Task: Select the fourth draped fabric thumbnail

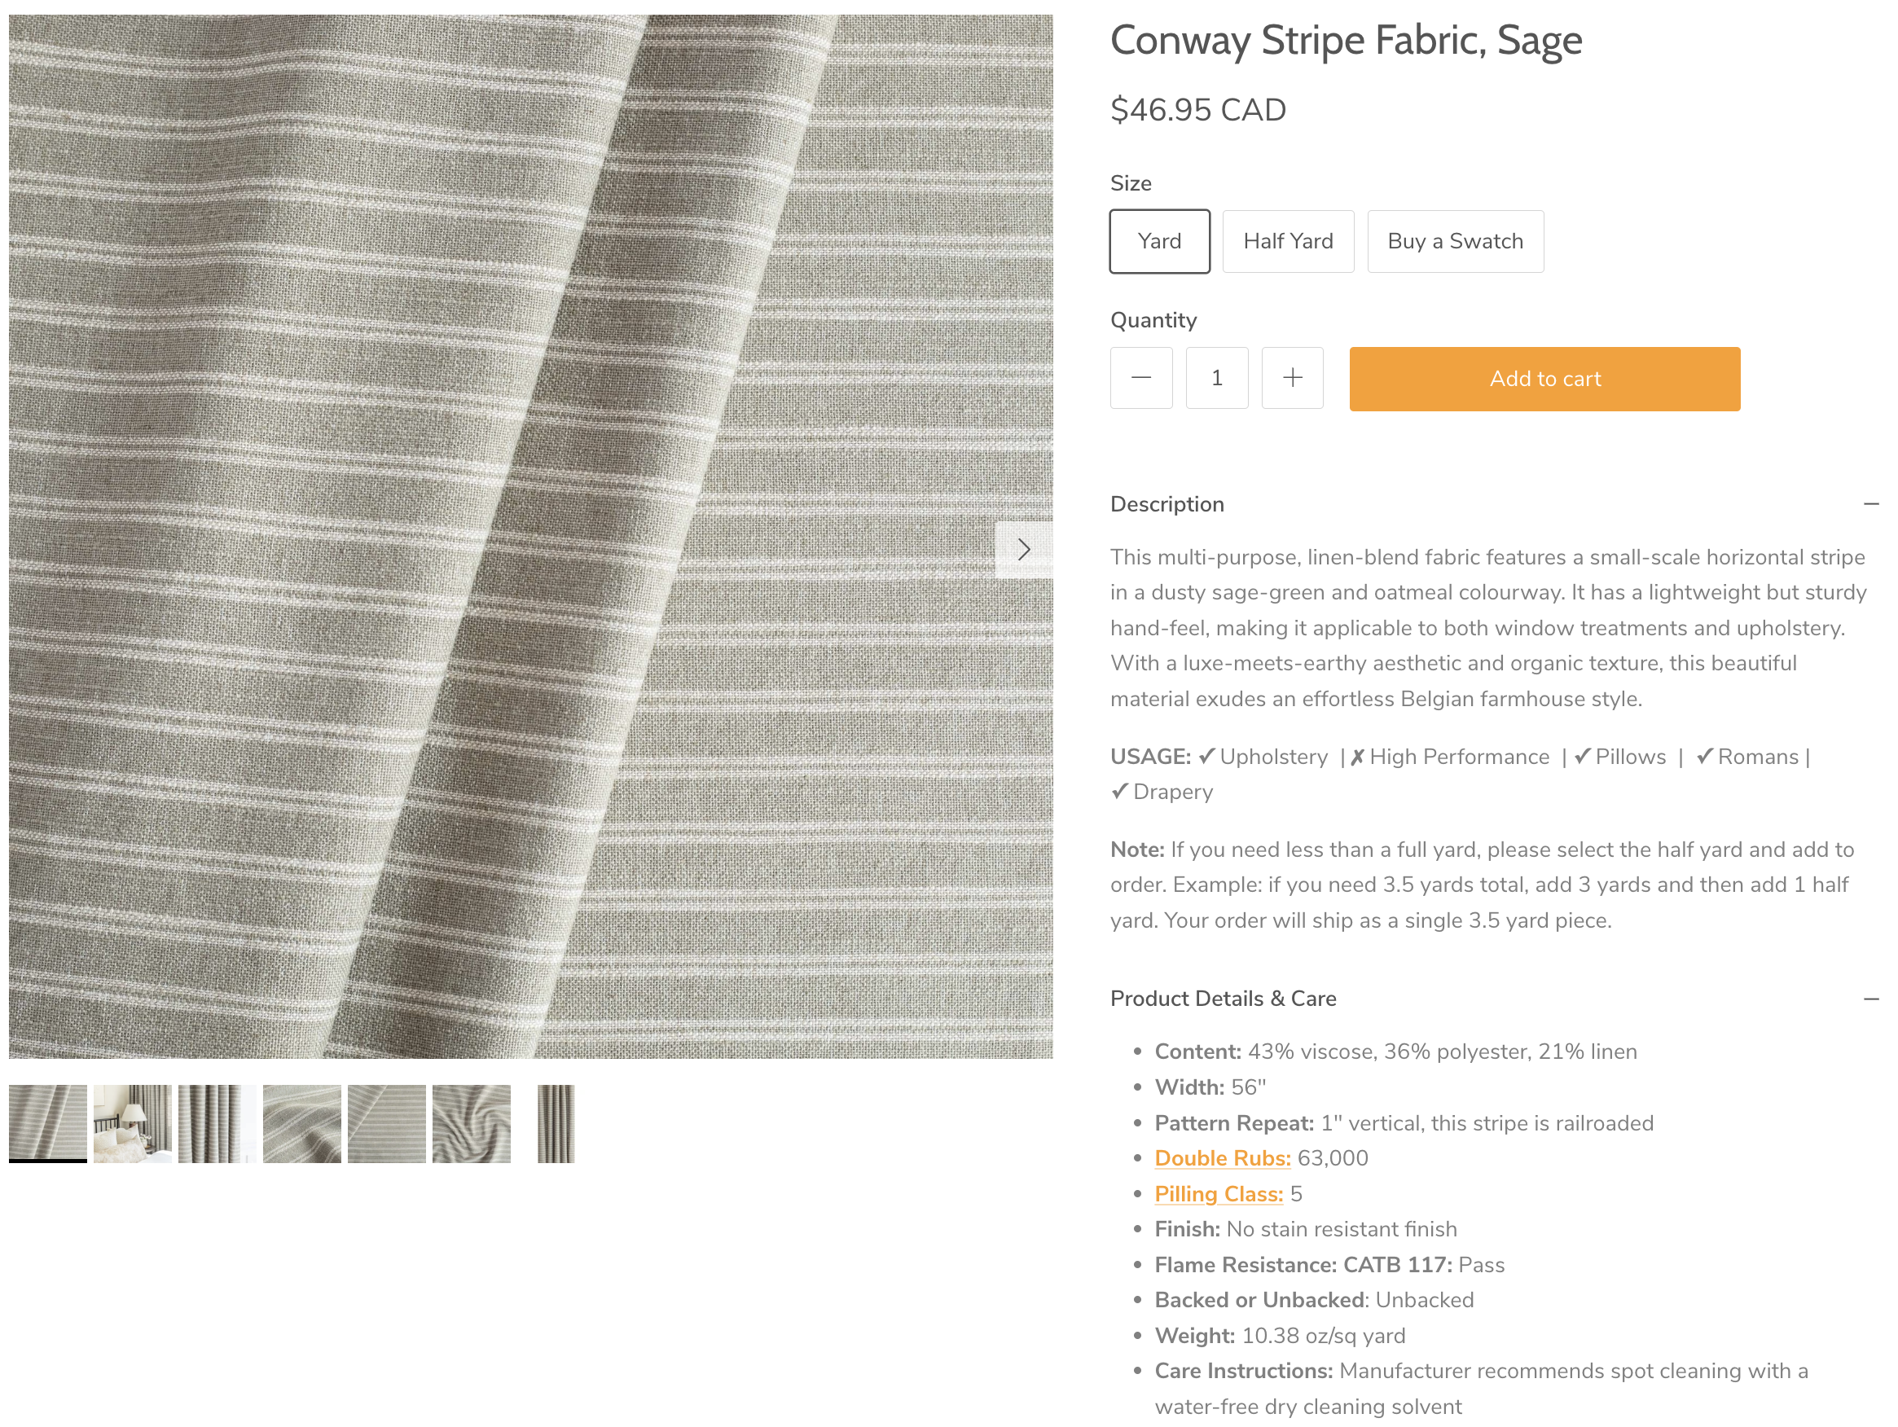Action: (302, 1123)
